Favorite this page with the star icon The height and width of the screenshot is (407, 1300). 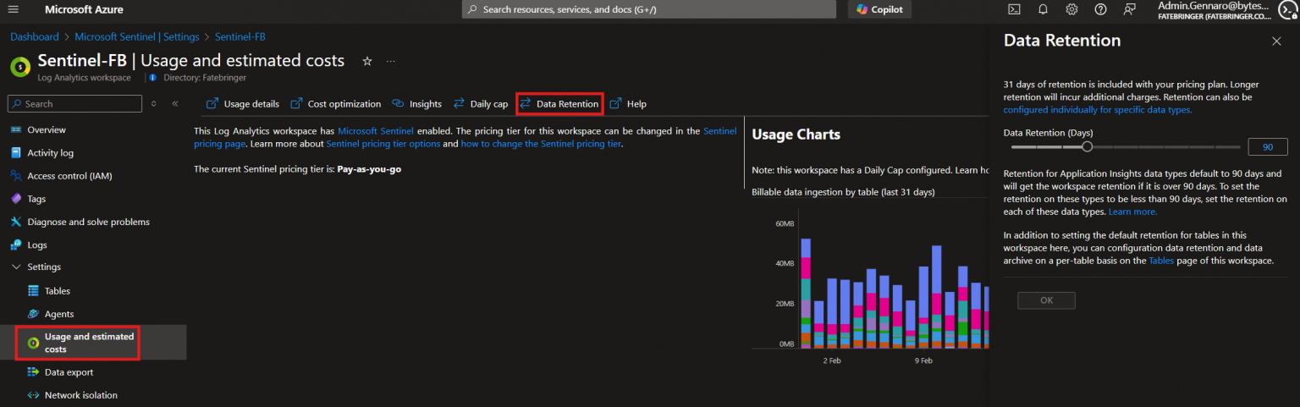(367, 61)
